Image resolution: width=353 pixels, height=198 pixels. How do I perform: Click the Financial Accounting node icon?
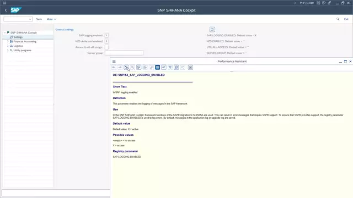coord(11,42)
